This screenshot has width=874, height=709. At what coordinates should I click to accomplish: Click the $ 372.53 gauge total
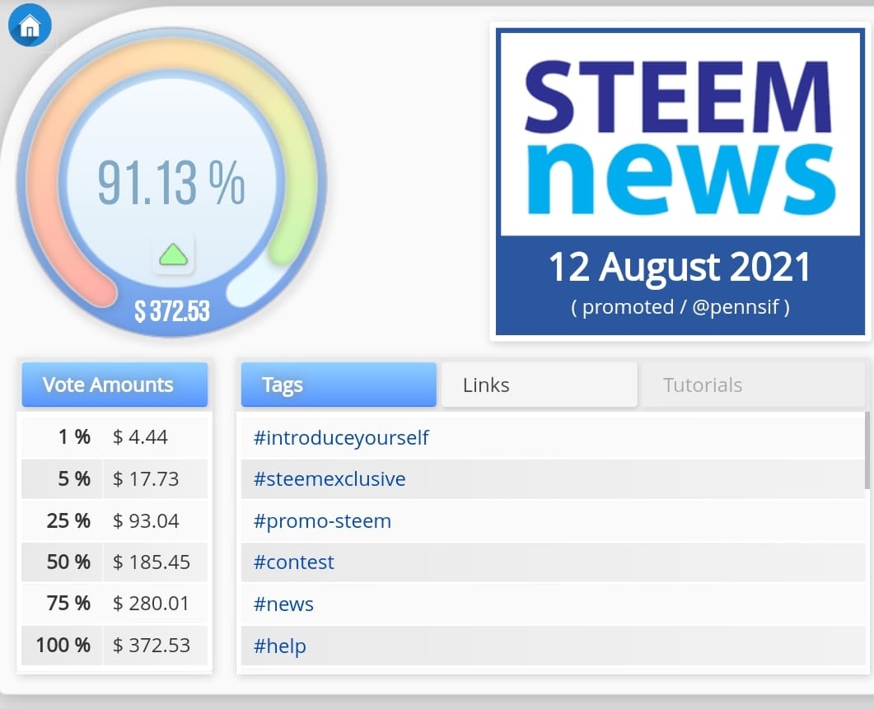coord(171,311)
